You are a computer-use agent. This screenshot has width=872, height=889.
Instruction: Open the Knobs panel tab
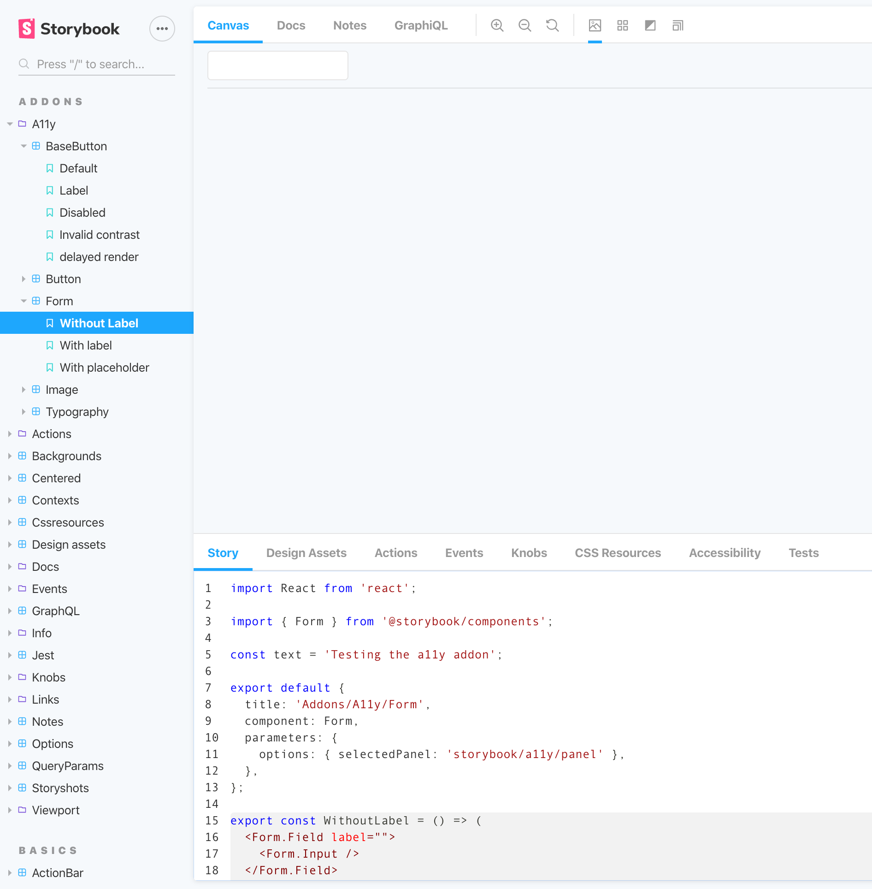pyautogui.click(x=529, y=553)
